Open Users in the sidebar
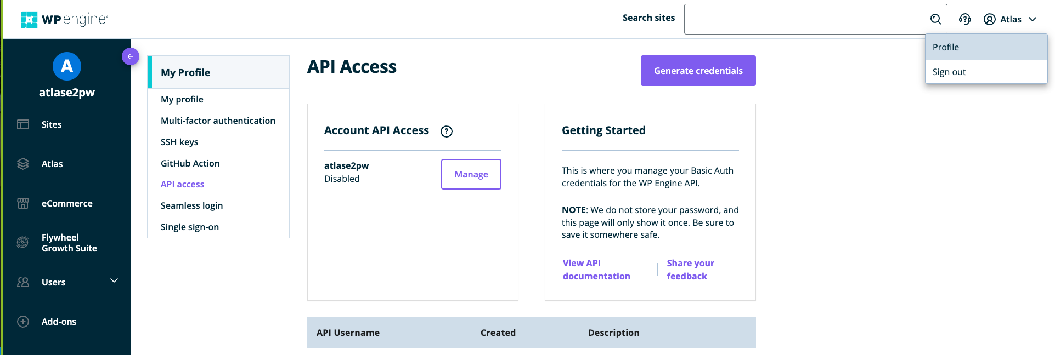 (53, 282)
